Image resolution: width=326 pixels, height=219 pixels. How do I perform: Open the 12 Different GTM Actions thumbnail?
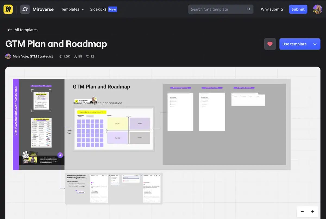click(41, 133)
